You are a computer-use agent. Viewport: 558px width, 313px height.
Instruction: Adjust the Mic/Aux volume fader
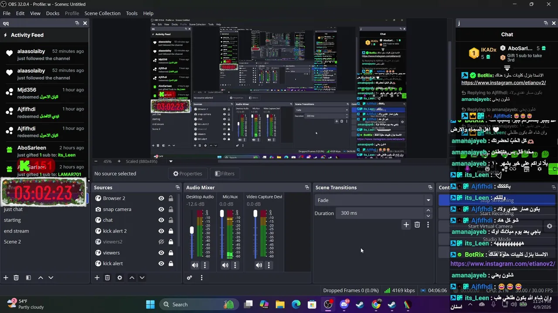pos(222,213)
